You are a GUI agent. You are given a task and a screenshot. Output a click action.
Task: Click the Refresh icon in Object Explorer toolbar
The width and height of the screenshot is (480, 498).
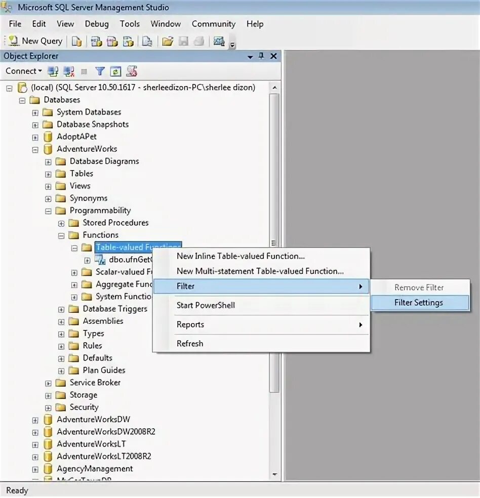point(115,71)
